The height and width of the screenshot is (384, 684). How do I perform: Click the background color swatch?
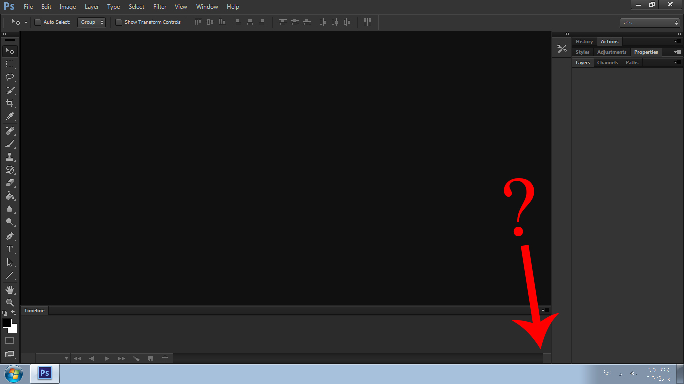14,330
